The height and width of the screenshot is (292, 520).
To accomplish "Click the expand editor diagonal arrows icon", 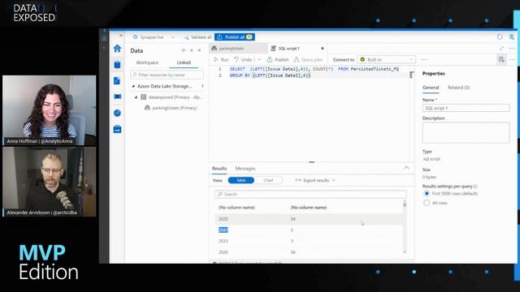I will (x=501, y=49).
